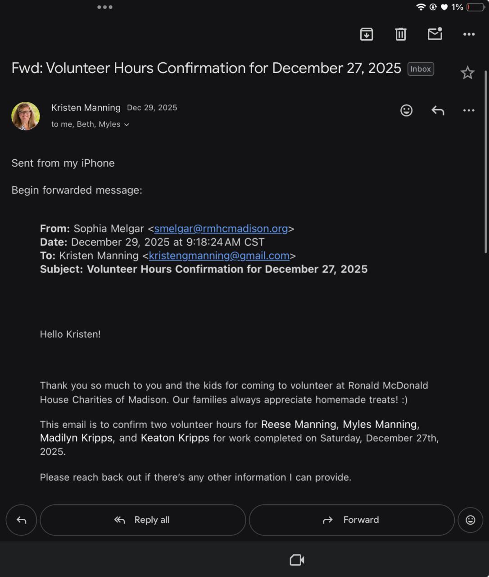Open Kristen Manning's profile photo
489x577 pixels.
click(x=26, y=116)
